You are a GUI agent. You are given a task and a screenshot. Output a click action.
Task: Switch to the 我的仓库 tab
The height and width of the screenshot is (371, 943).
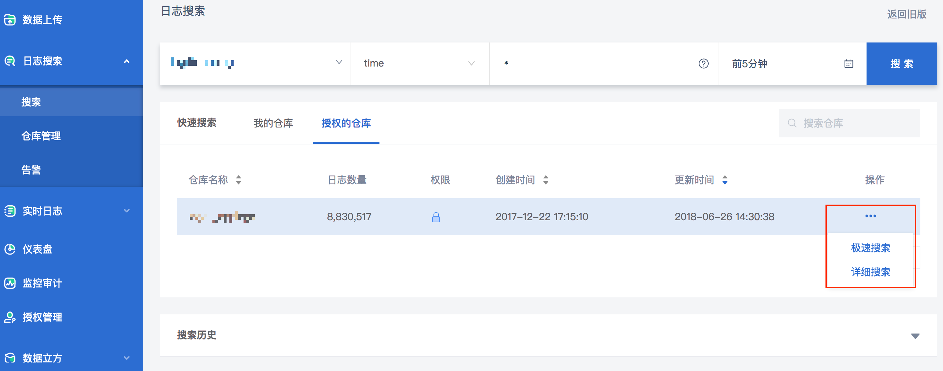(x=273, y=123)
